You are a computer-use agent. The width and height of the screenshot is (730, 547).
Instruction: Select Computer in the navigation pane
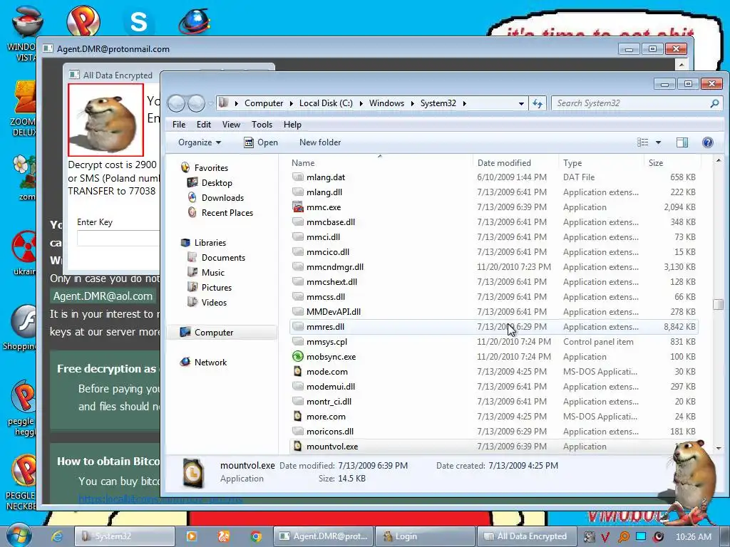click(x=214, y=333)
